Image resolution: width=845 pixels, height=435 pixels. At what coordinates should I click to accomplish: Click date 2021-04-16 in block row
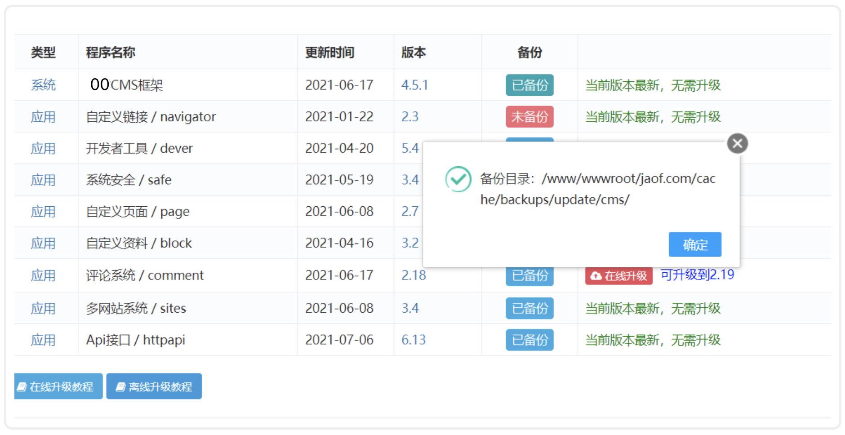339,243
